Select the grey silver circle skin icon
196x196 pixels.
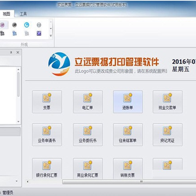(39, 25)
